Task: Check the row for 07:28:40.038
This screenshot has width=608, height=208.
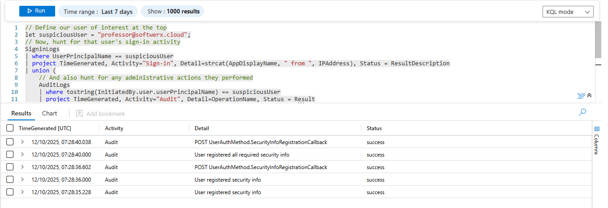Action: (x=10, y=142)
